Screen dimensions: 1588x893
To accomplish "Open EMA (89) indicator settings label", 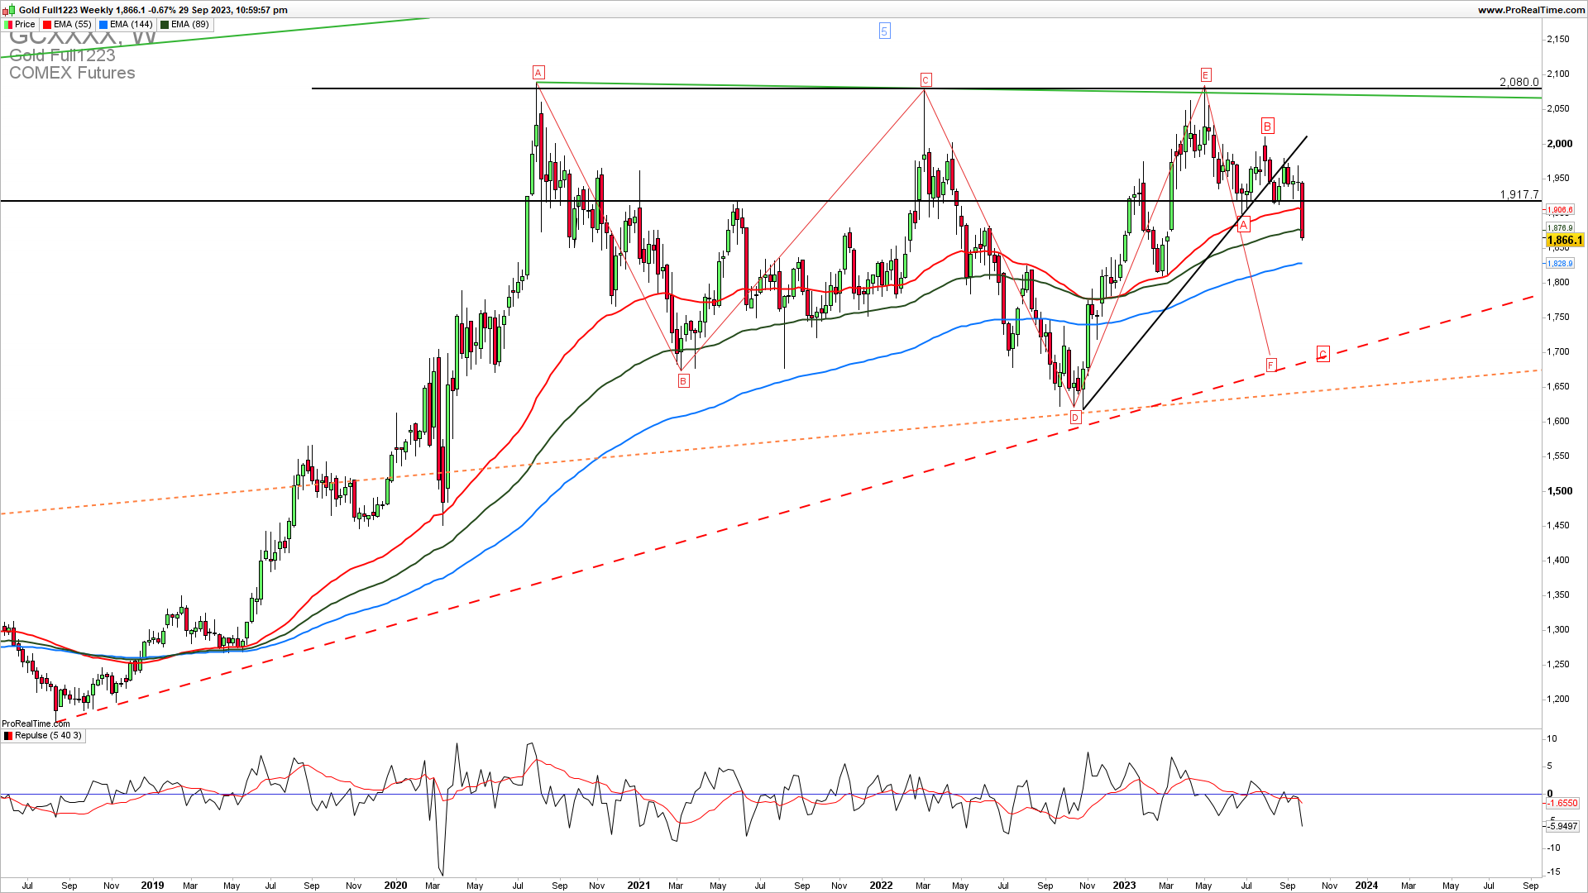I will coord(190,25).
